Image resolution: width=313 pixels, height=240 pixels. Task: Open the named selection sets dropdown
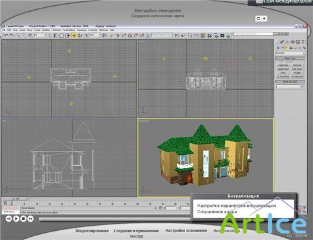point(162,34)
